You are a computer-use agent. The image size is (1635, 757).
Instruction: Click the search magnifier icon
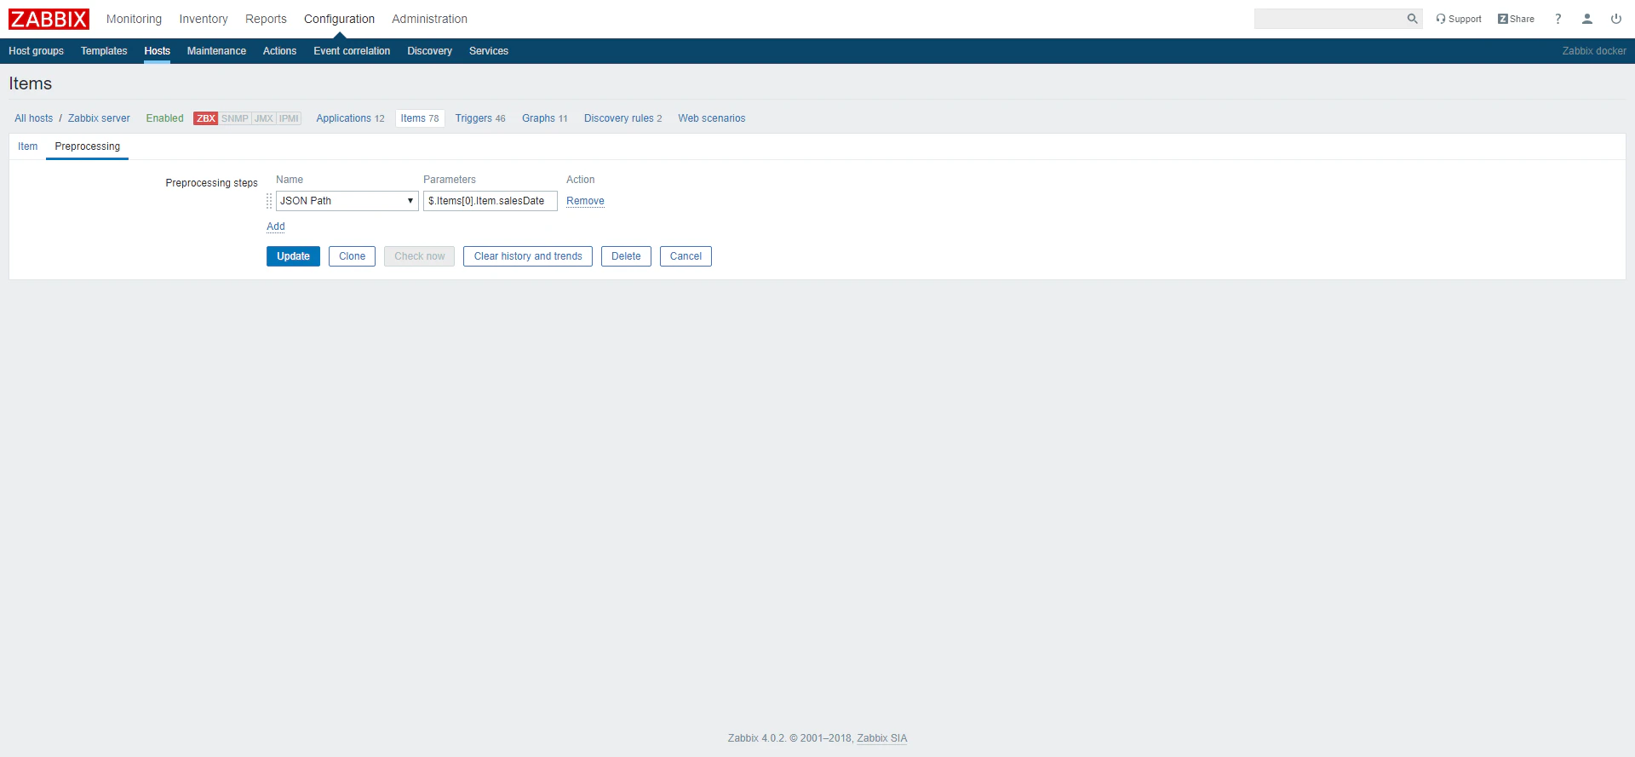click(1412, 19)
